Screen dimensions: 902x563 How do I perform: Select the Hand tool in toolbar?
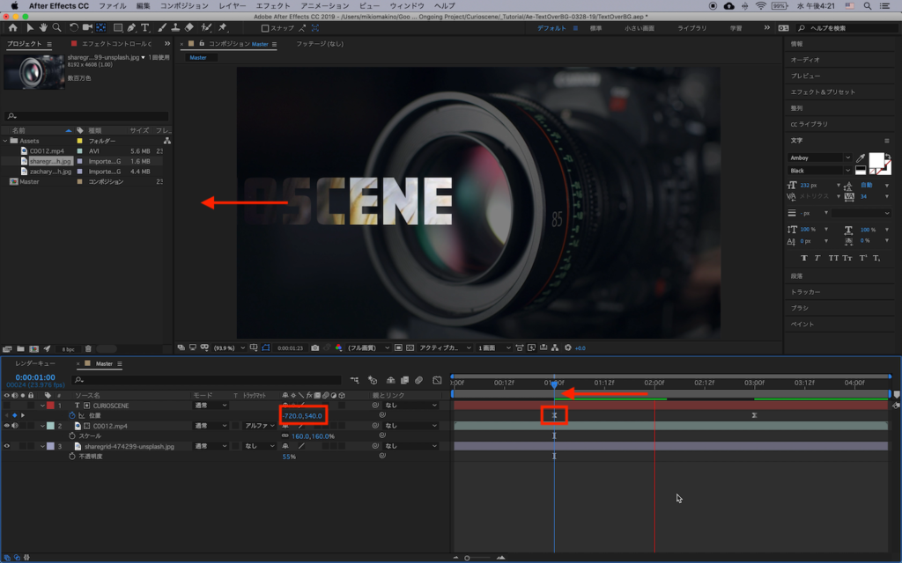click(x=43, y=28)
